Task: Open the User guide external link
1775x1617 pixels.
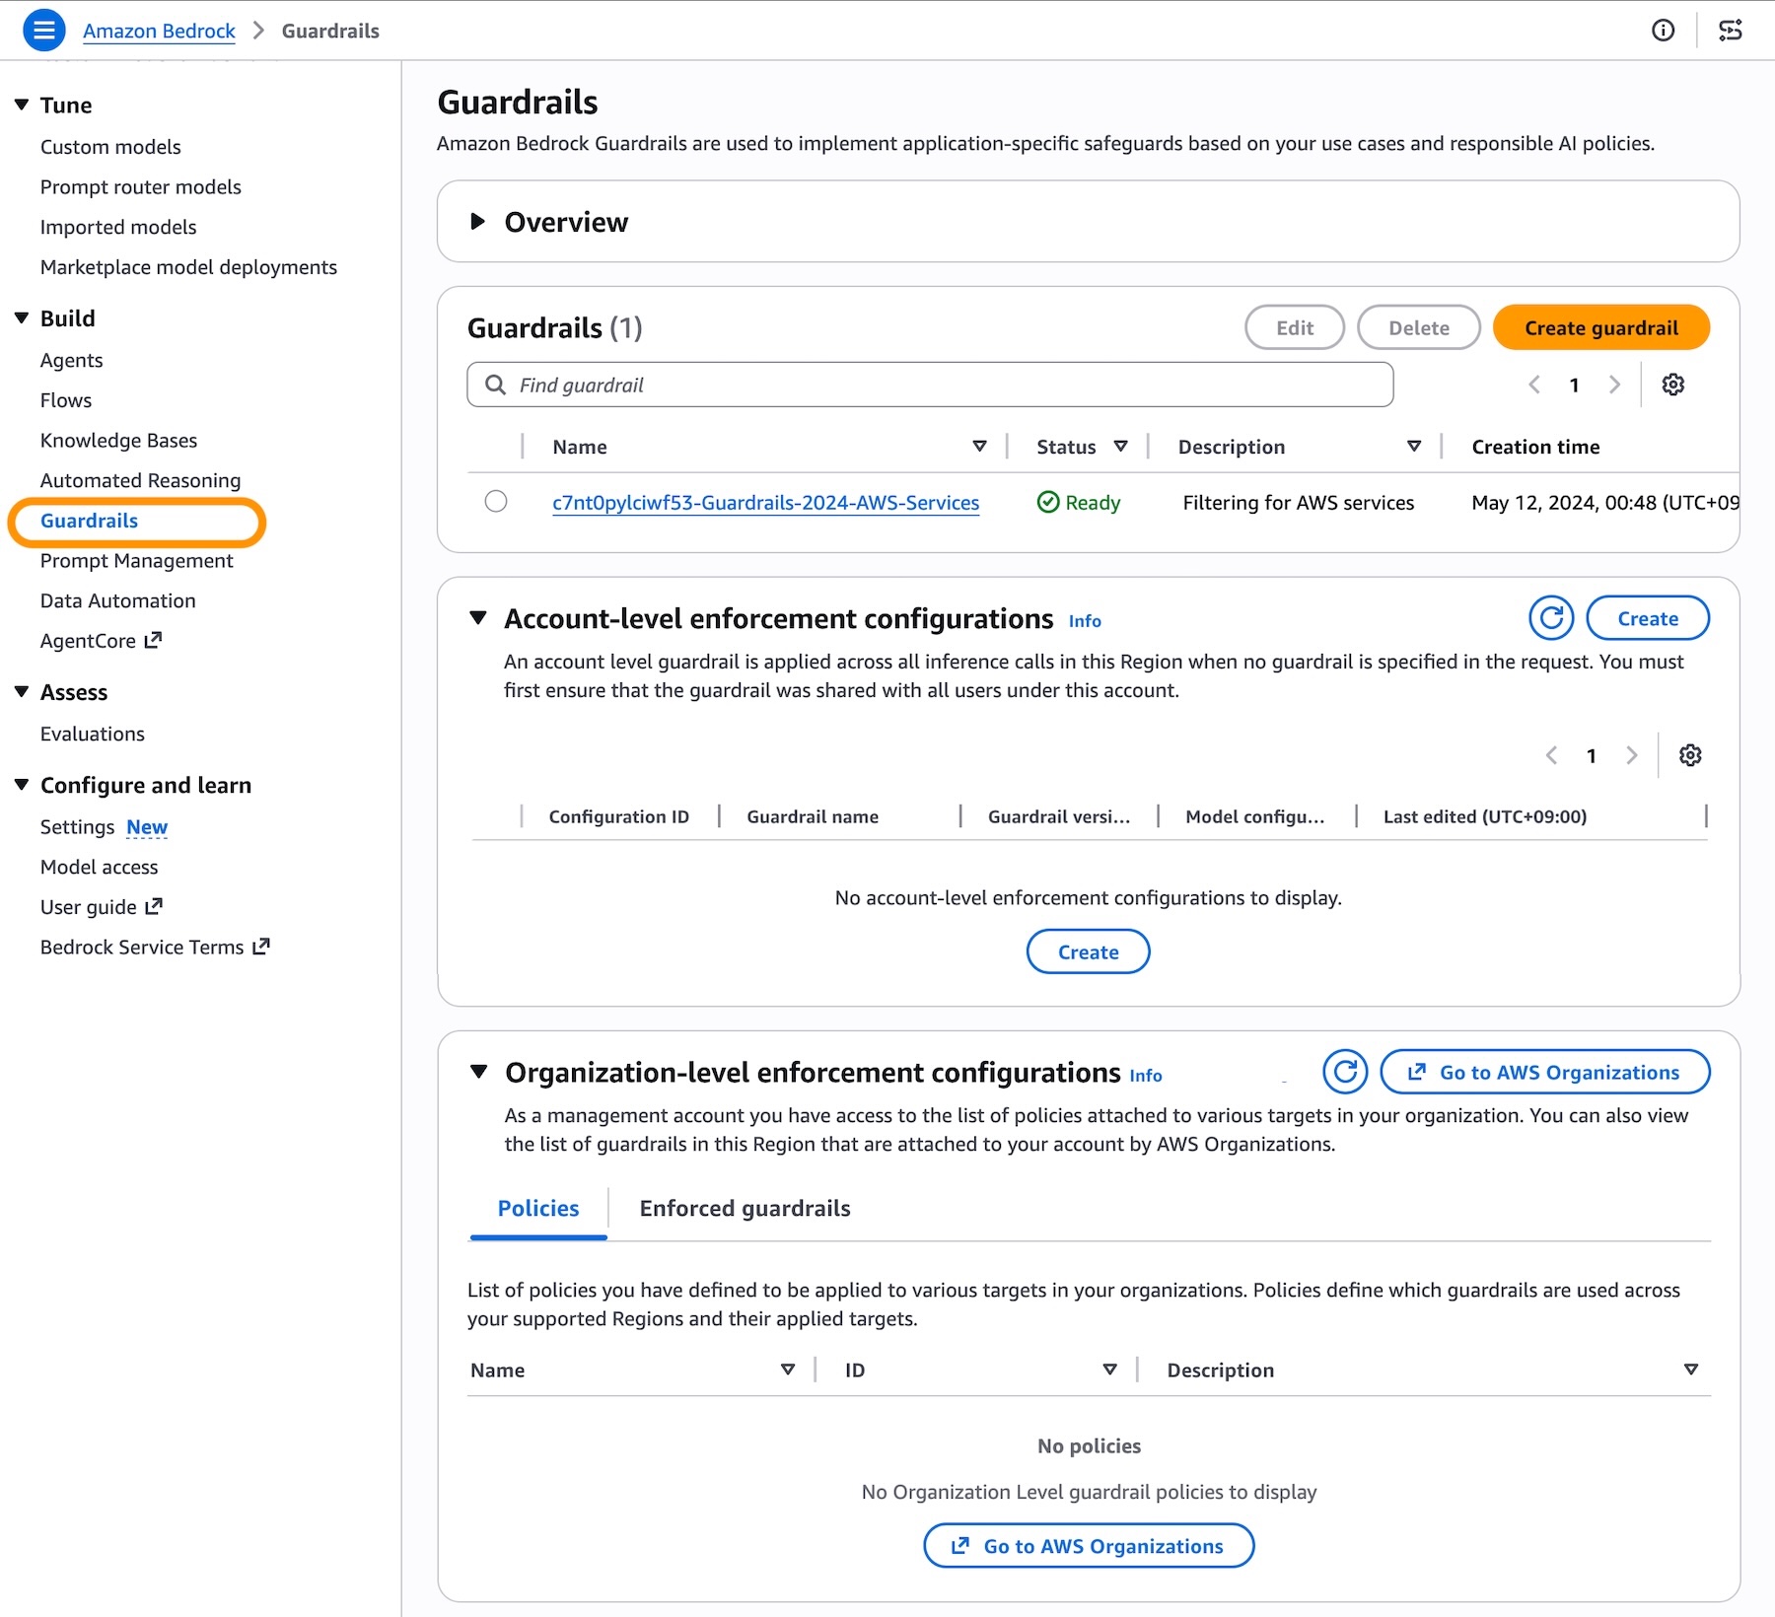Action: click(153, 905)
